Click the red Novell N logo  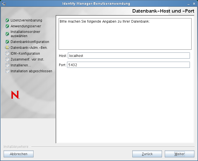(x=15, y=95)
